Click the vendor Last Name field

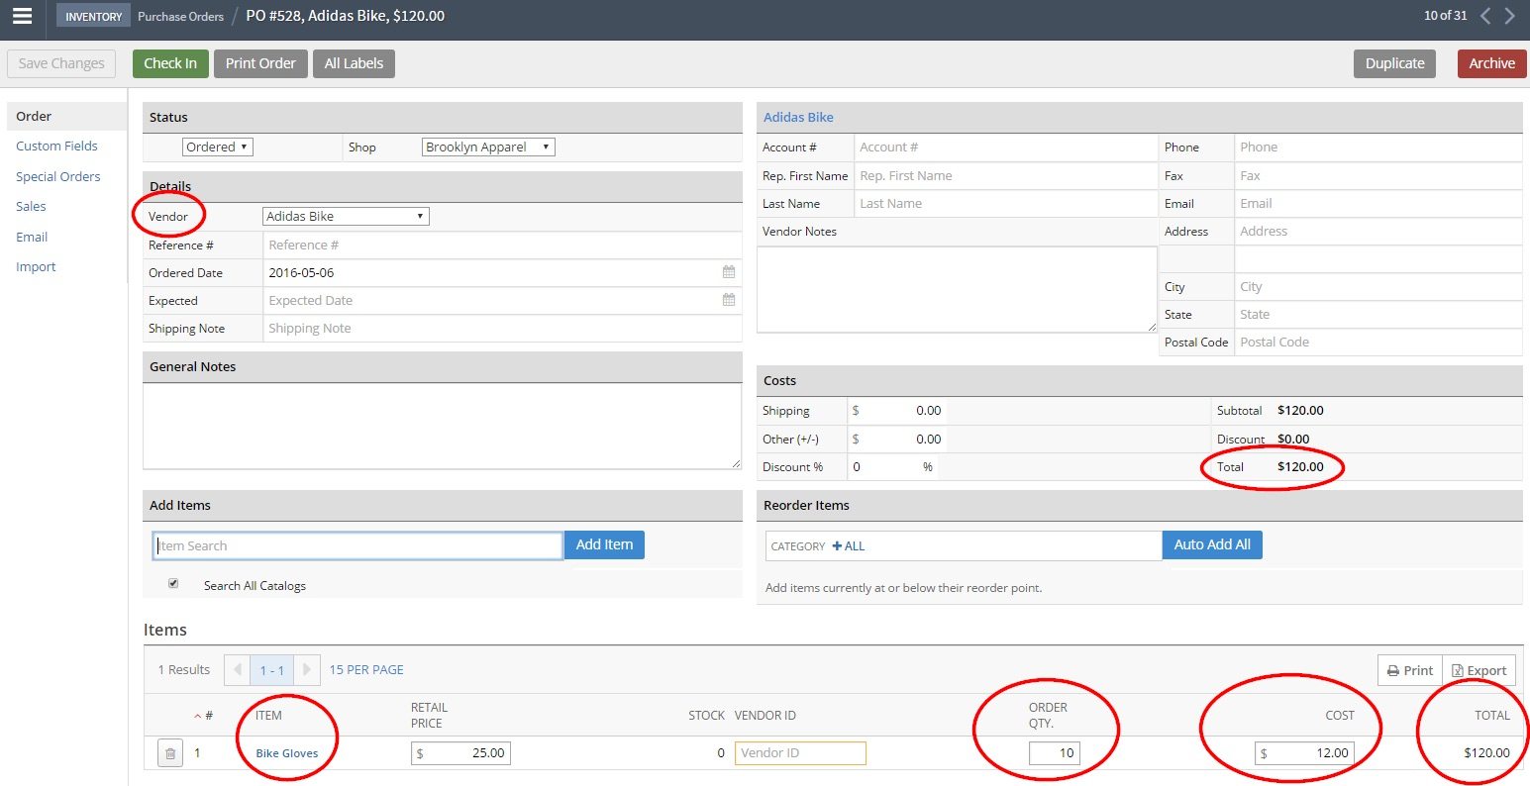coord(1005,203)
